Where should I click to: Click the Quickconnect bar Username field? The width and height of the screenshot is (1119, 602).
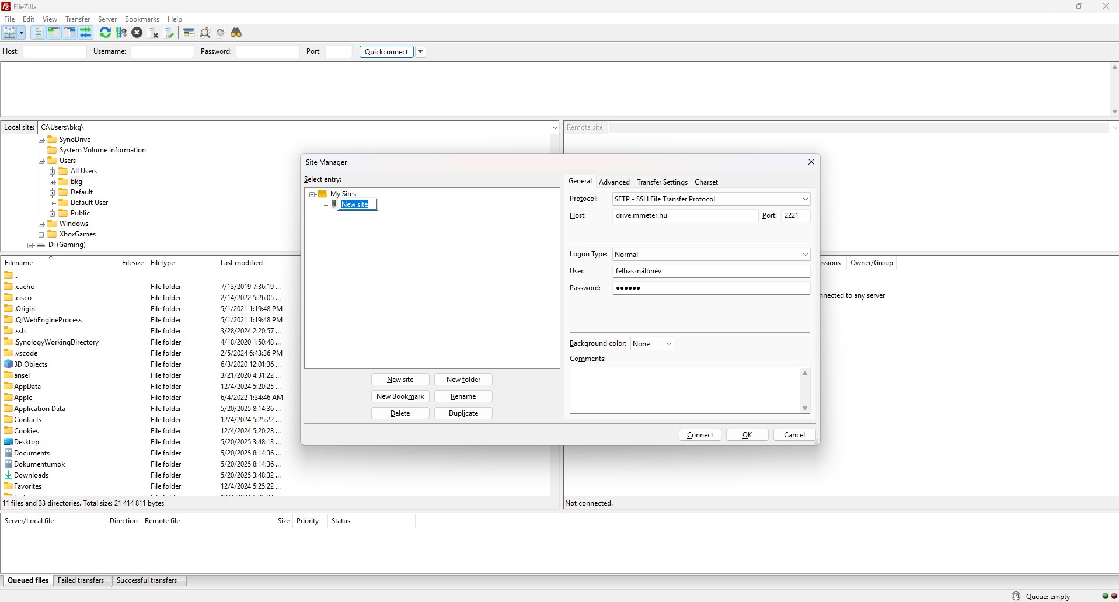tap(162, 51)
